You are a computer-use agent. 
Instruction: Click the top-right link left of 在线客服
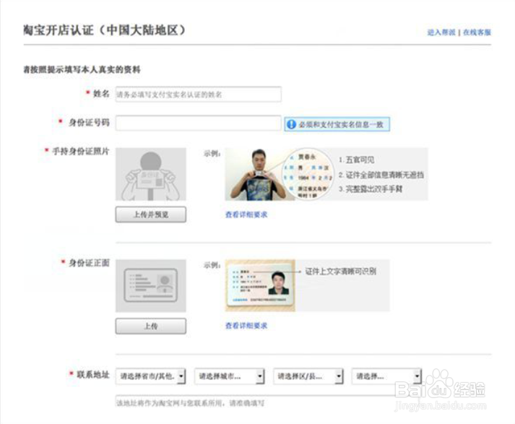[x=441, y=33]
